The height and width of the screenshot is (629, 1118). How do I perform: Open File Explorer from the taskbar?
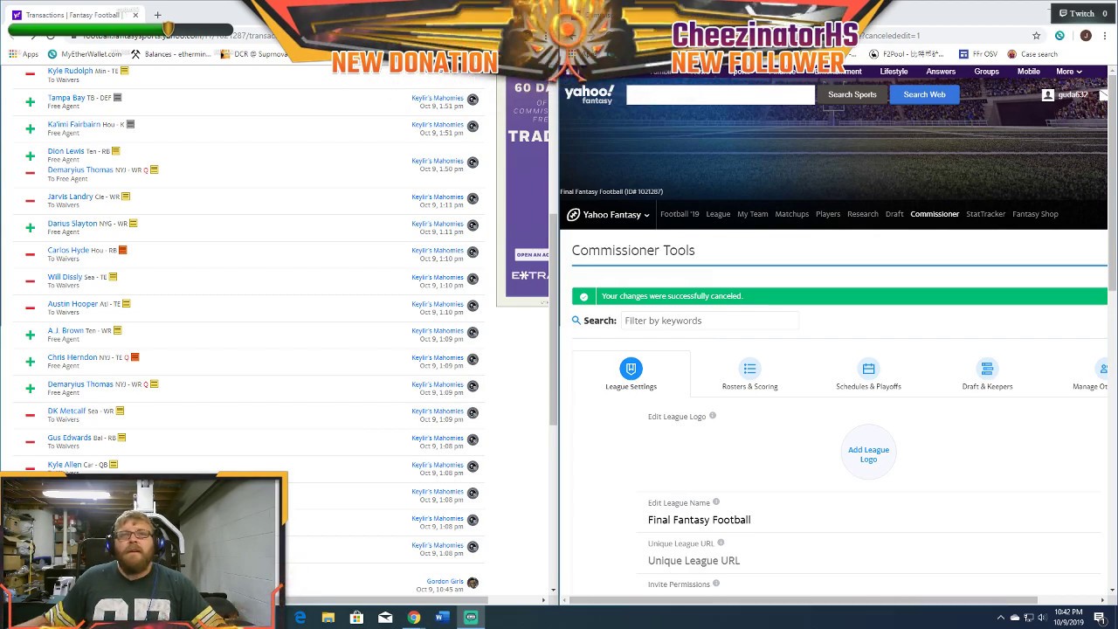(x=328, y=618)
